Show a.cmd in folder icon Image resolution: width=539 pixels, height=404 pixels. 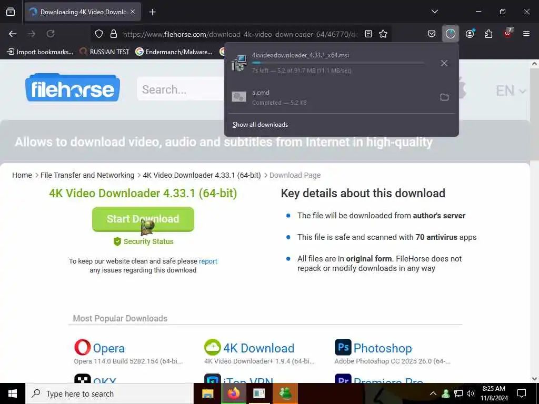tap(444, 97)
